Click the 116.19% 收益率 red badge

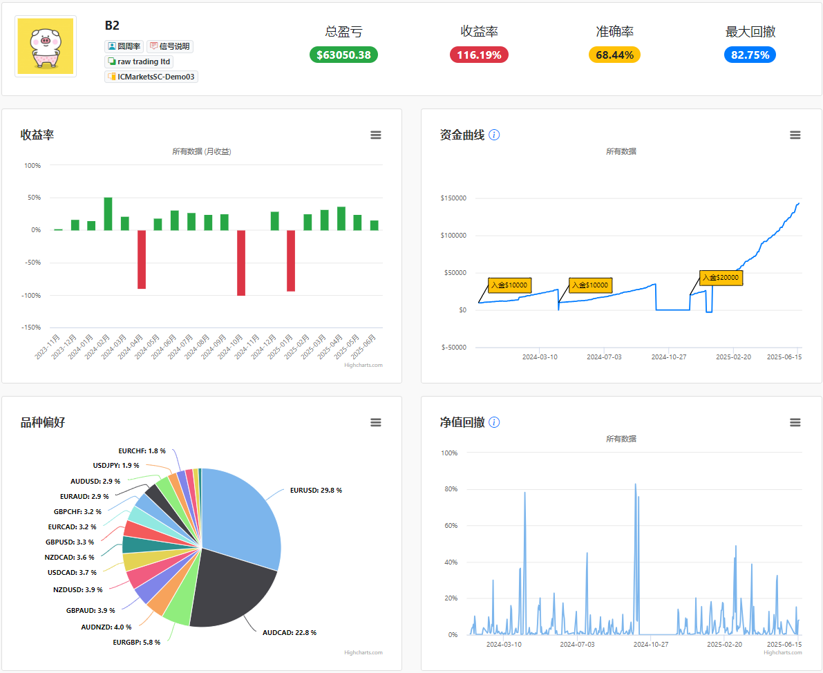click(x=479, y=55)
